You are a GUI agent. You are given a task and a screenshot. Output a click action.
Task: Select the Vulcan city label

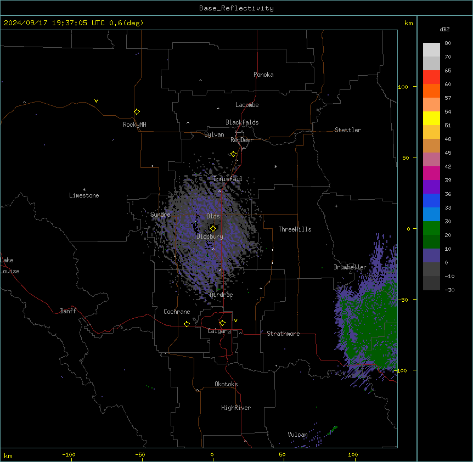pos(297,435)
